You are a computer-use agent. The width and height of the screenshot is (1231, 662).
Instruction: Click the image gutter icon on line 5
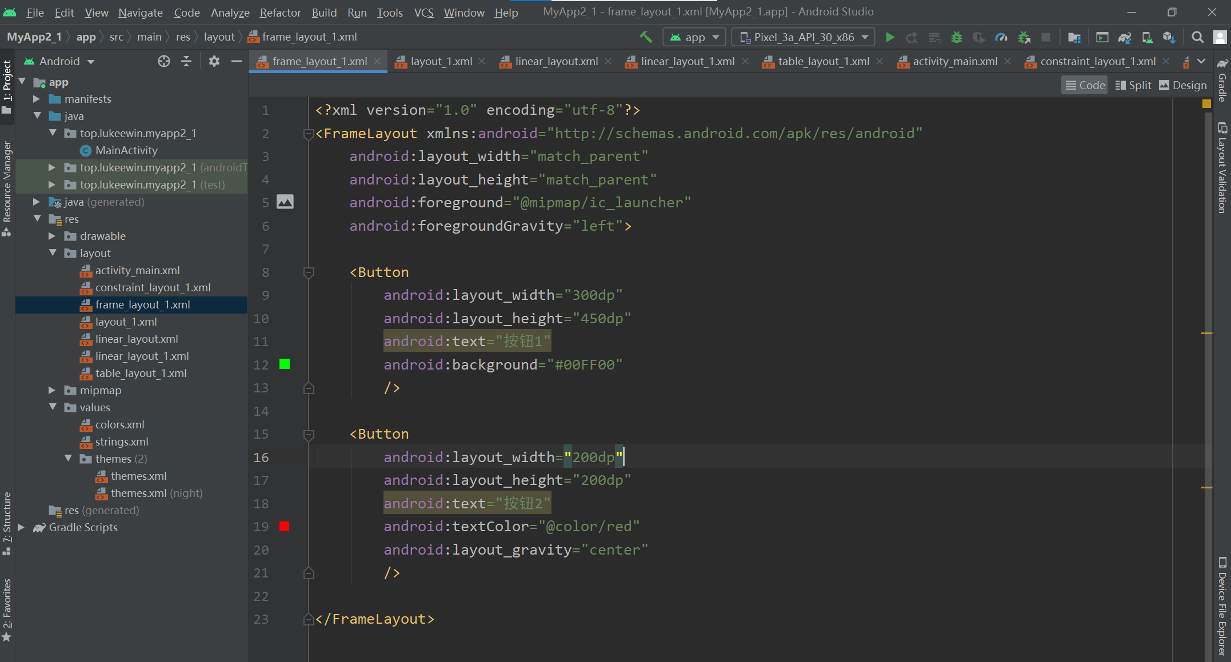pyautogui.click(x=285, y=202)
